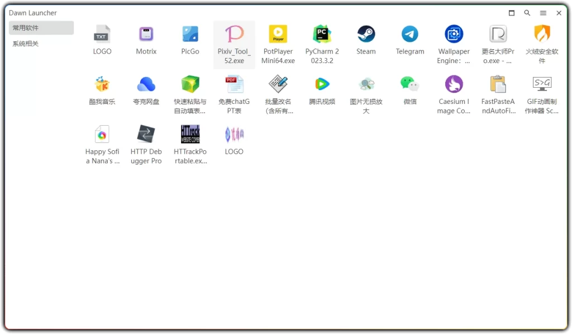Open the hamburger menu
The width and height of the screenshot is (572, 334).
[x=543, y=13]
